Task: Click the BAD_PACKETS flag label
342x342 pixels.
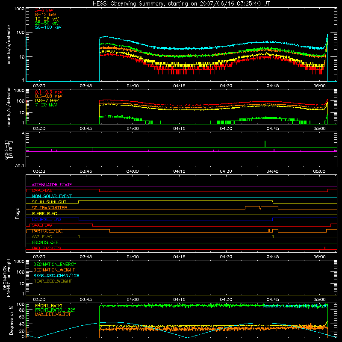Action: click(47, 248)
